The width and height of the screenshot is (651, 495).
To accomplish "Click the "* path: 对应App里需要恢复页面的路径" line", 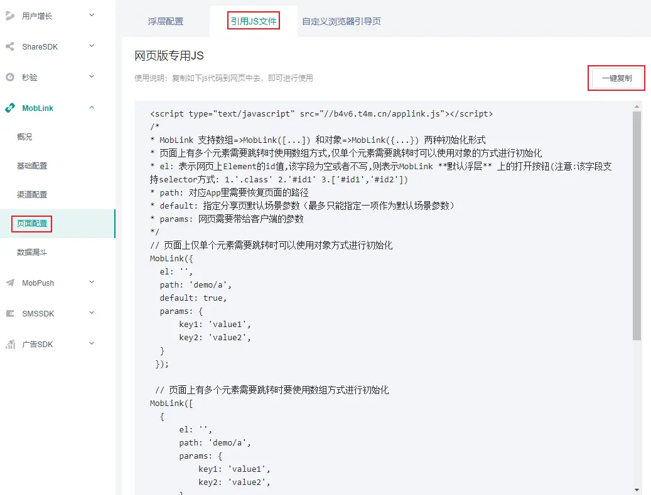I will coord(229,192).
